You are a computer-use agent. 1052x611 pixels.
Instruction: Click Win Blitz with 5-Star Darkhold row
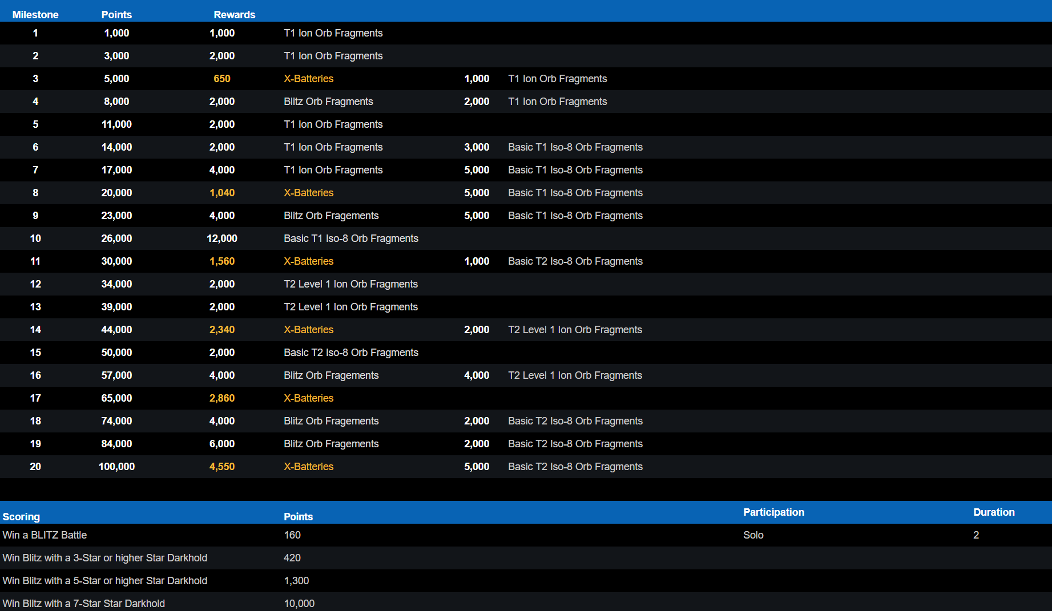(x=105, y=581)
